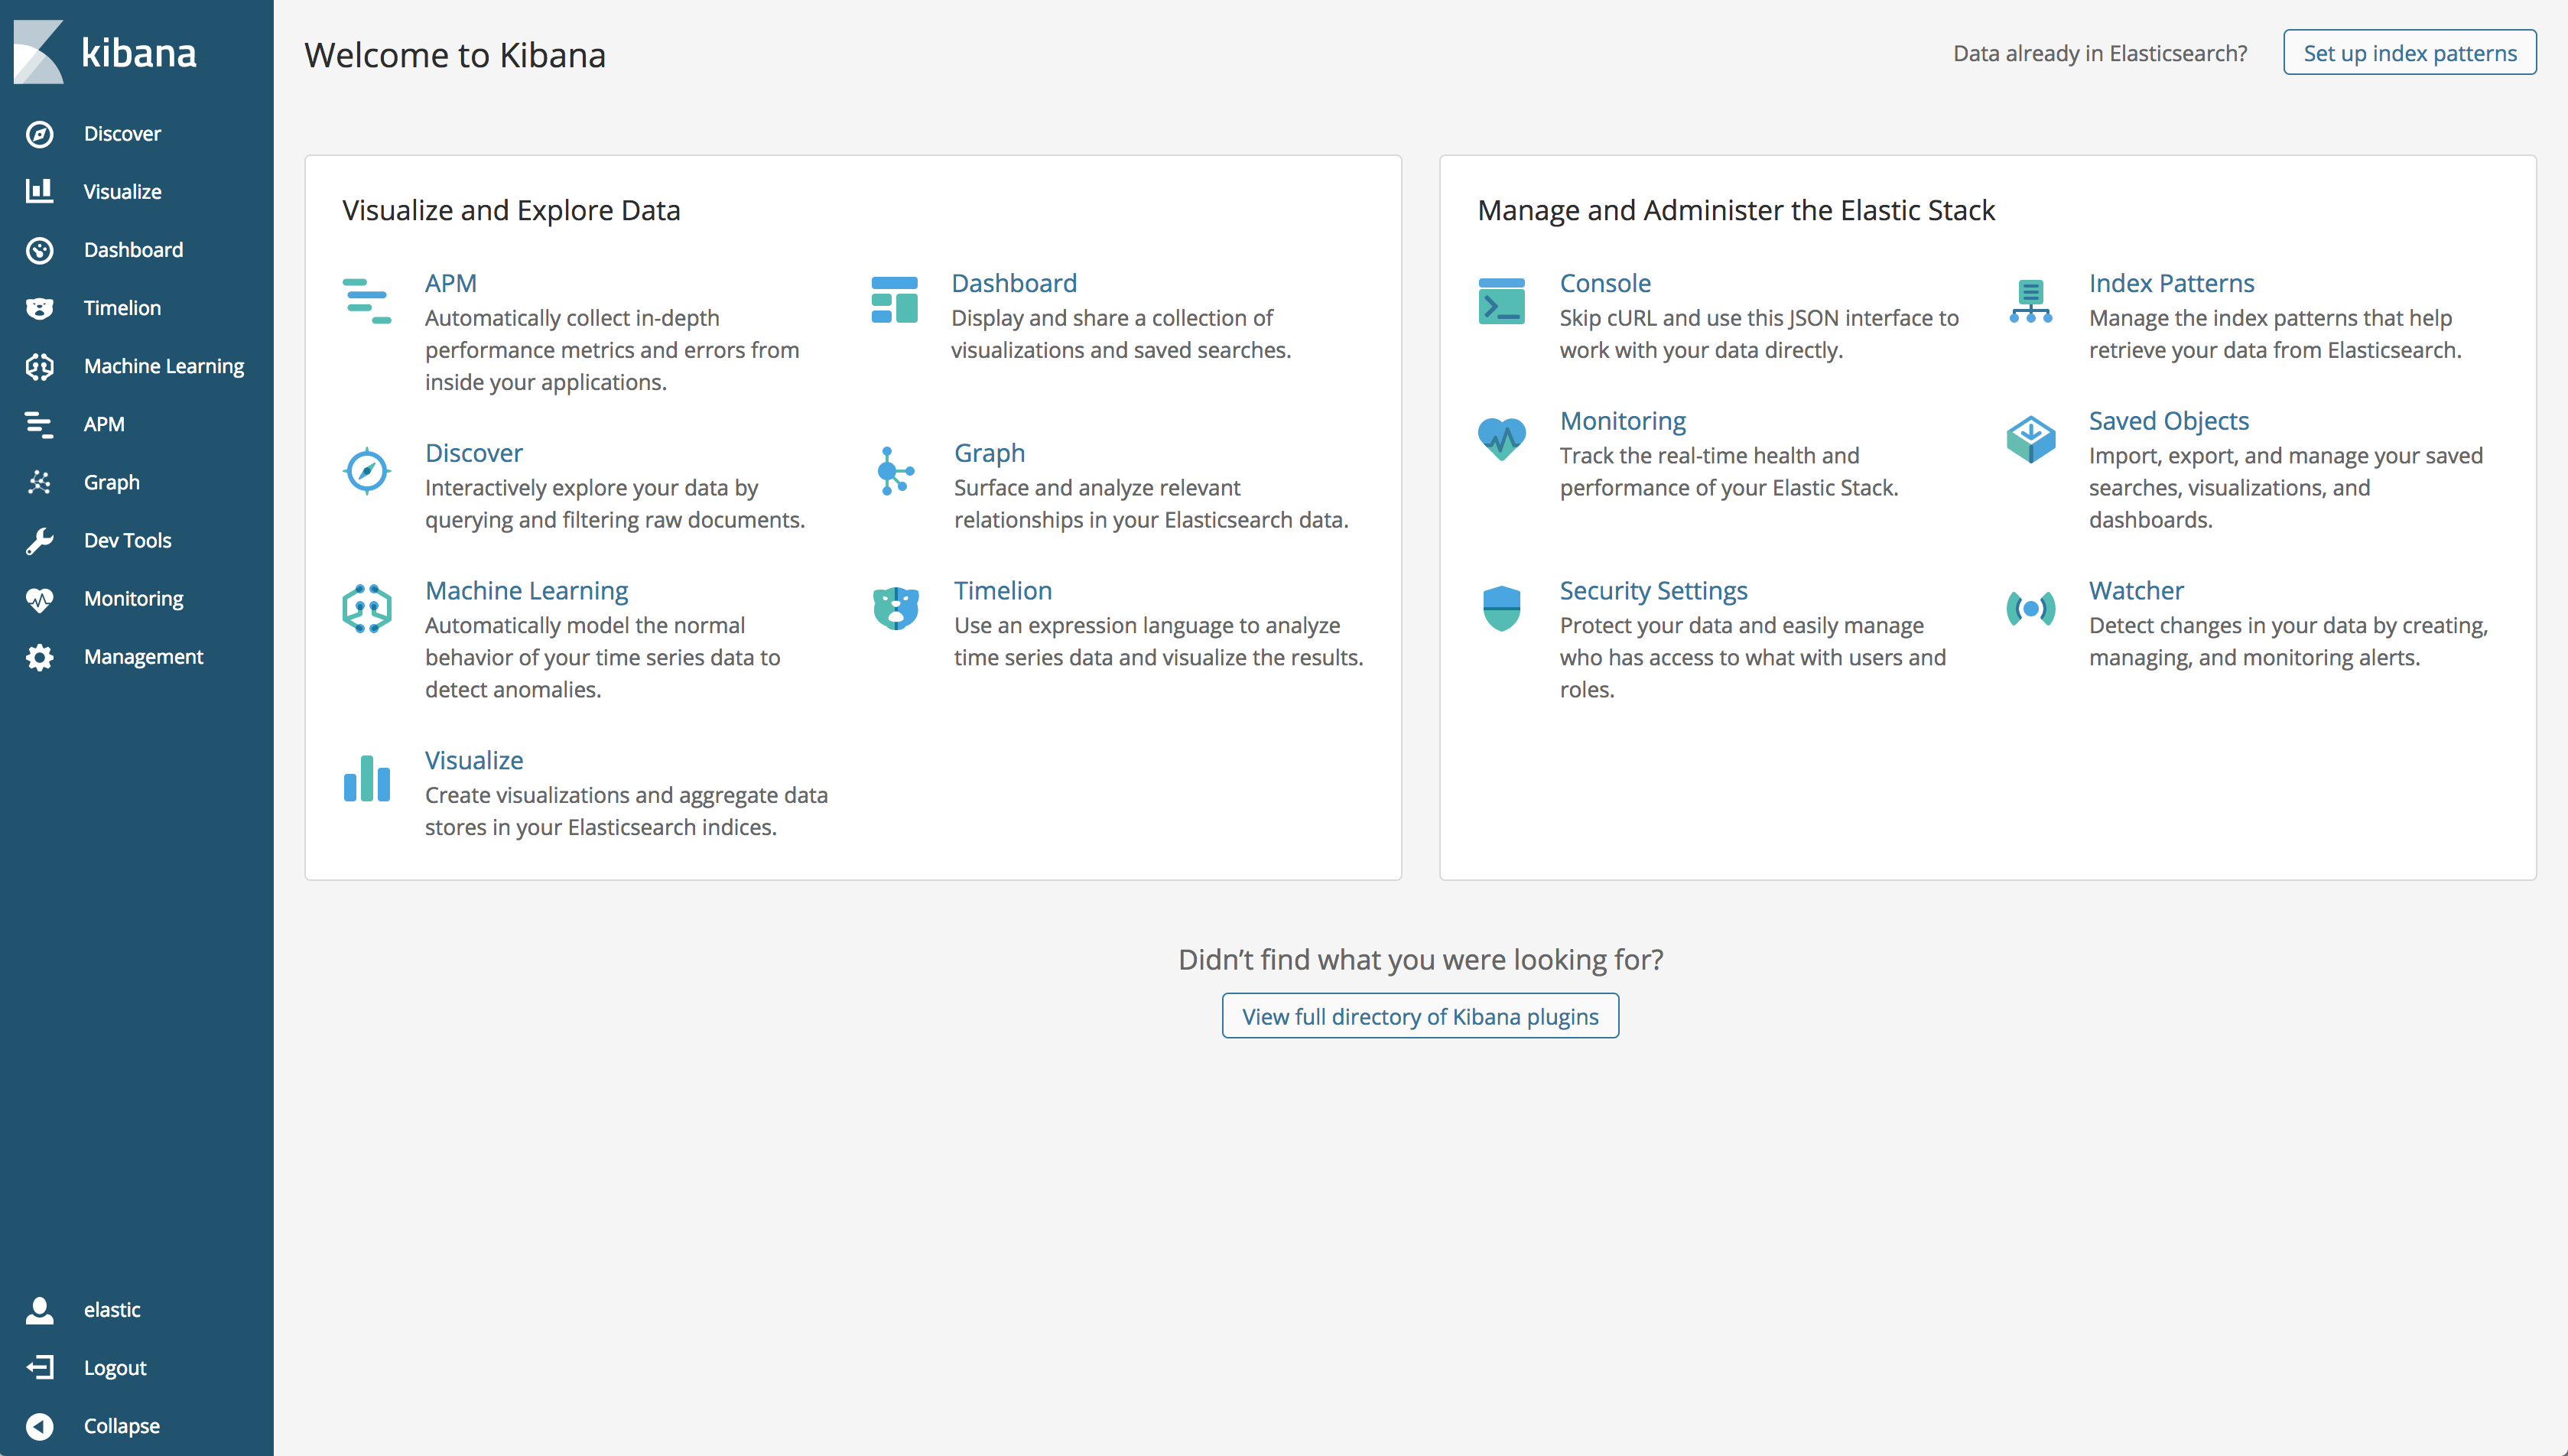The height and width of the screenshot is (1456, 2568).
Task: Open the Console title link
Action: (1605, 283)
